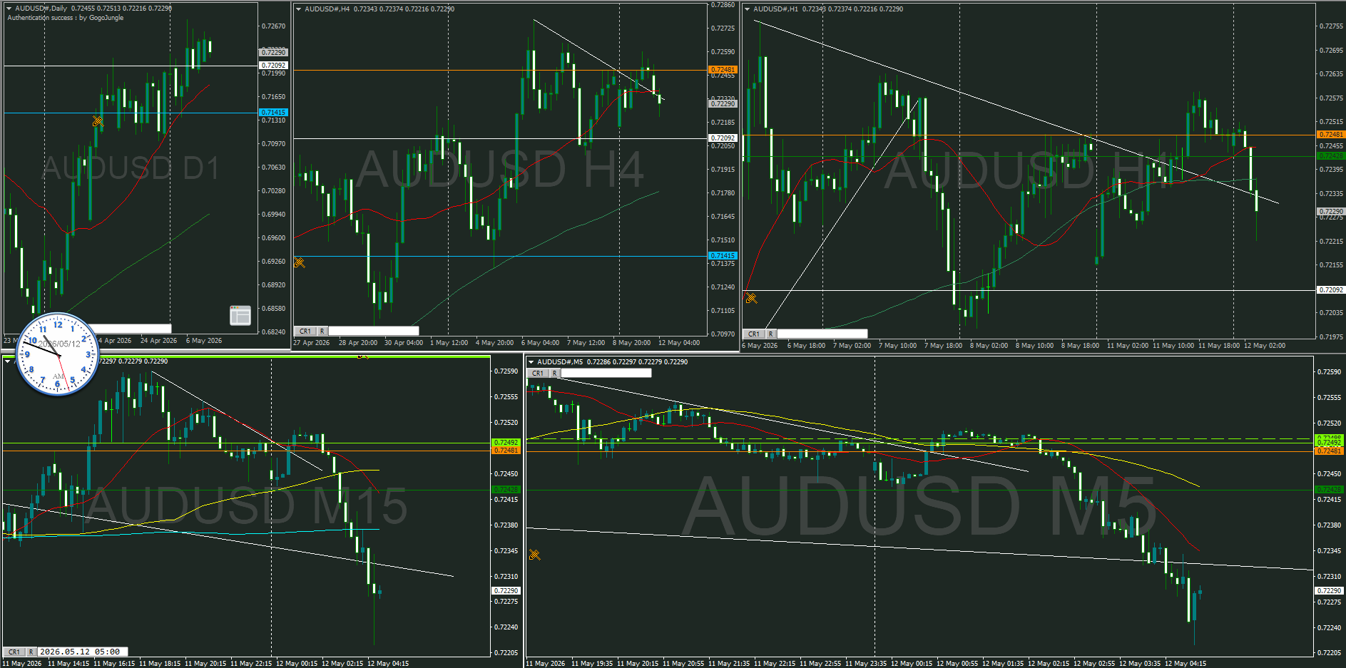Click the blue 0.71415 price label on D1
1346x668 pixels.
coord(273,113)
